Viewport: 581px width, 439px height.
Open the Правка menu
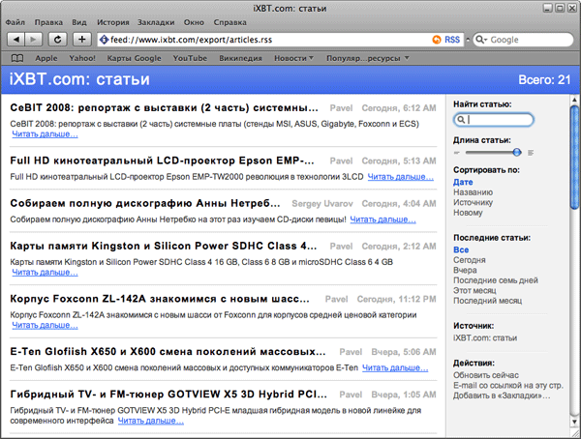click(48, 22)
